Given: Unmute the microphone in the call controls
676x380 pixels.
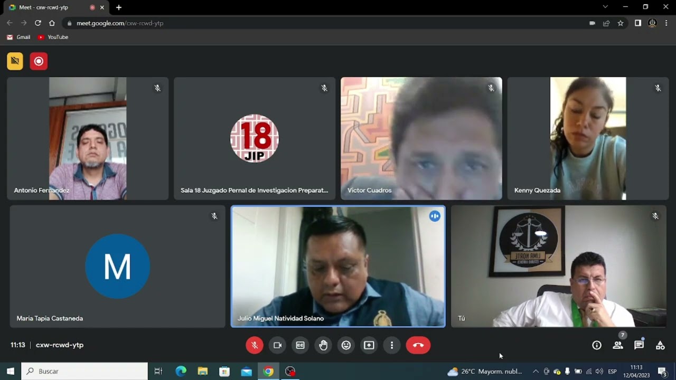Looking at the screenshot, I should click(255, 345).
